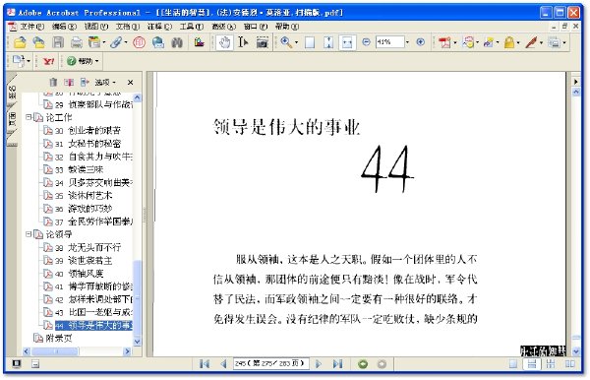590x380 pixels.
Task: Click green Previous View button
Action: [x=363, y=364]
